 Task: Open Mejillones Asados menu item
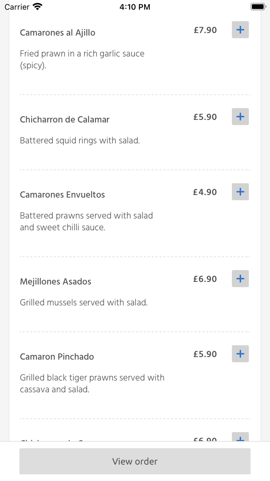(x=56, y=282)
